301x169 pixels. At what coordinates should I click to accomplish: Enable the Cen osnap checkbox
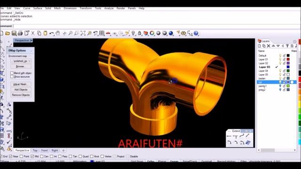tap(42, 156)
